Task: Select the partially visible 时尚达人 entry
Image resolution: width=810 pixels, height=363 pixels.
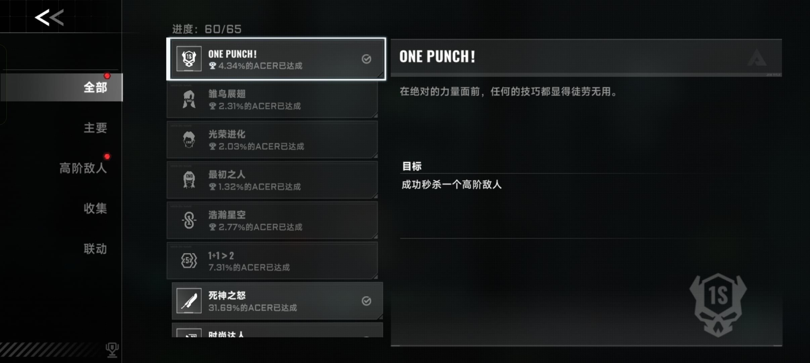Action: [277, 330]
